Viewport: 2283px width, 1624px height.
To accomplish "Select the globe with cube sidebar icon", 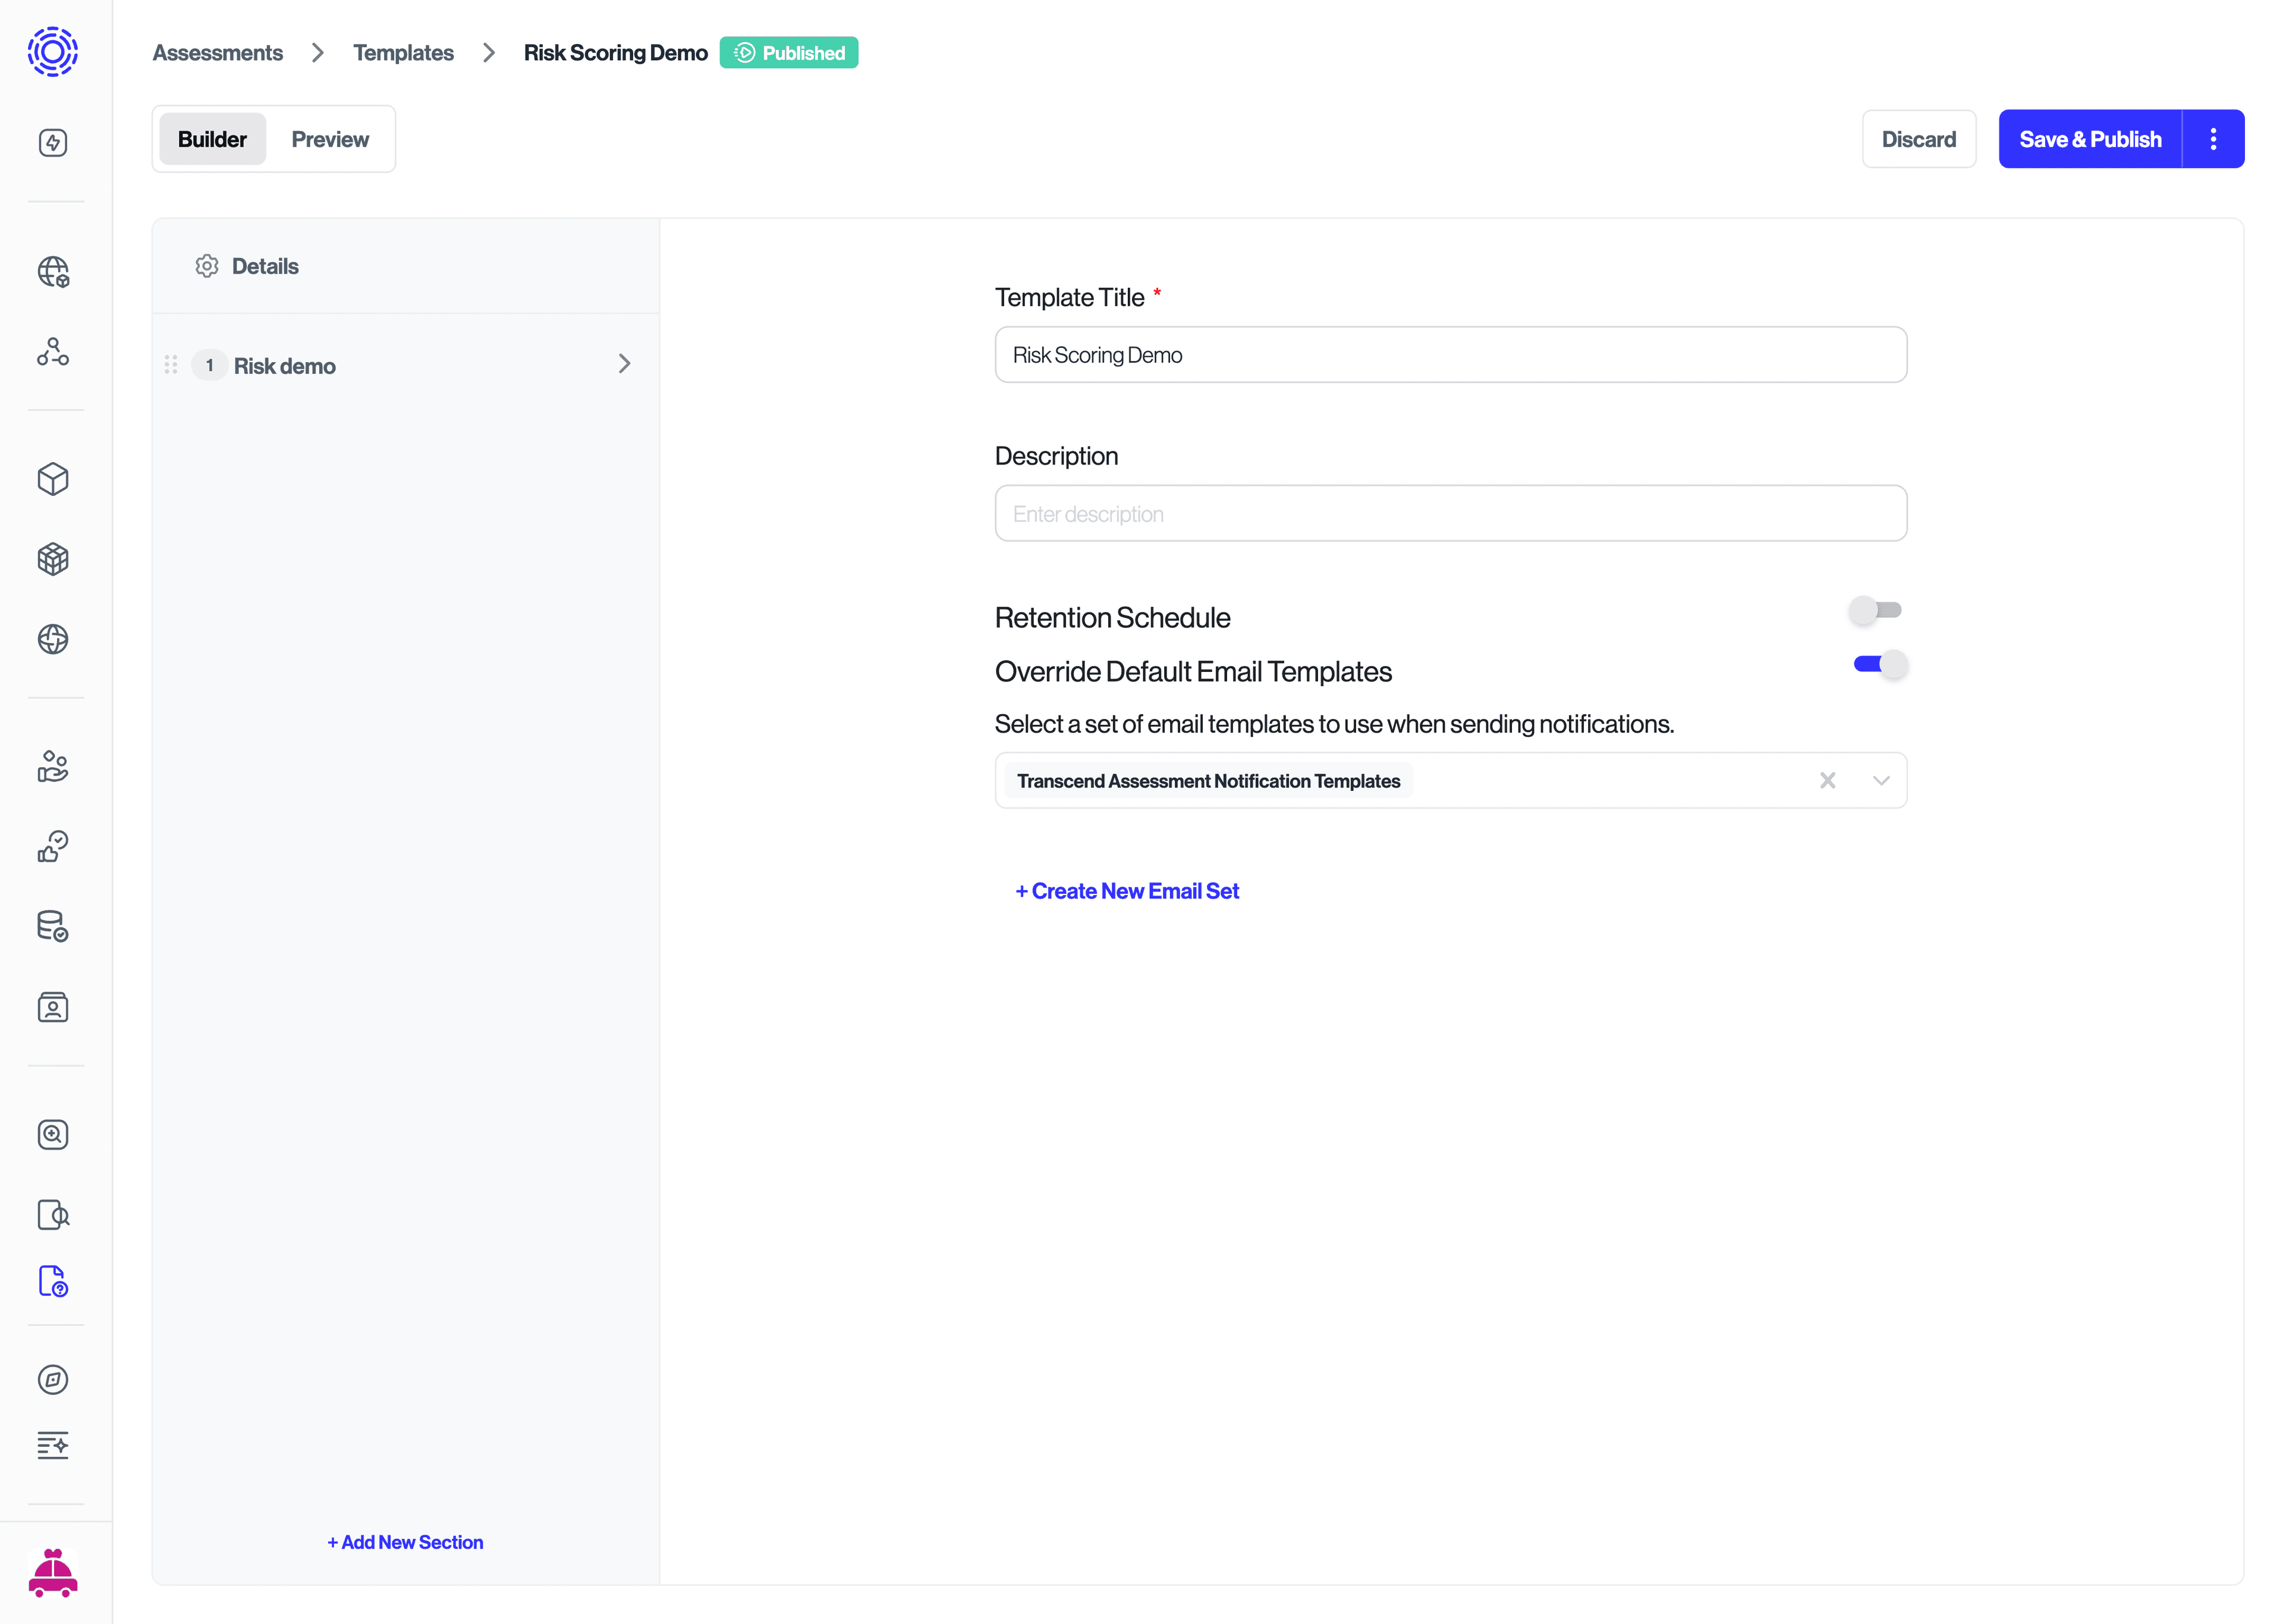I will click(x=53, y=272).
